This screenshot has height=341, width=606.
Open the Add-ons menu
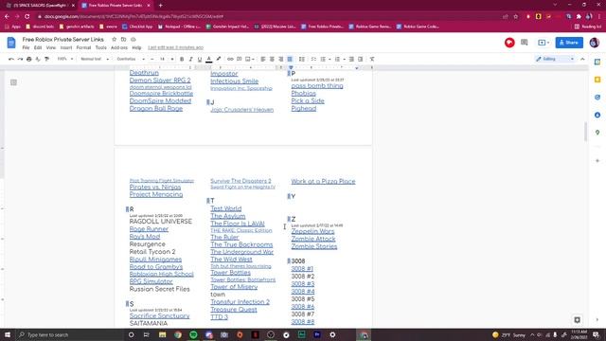click(119, 47)
